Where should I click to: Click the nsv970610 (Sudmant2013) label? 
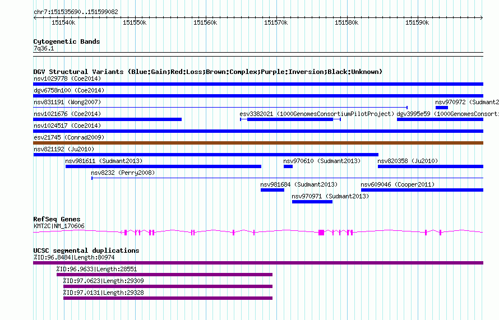click(x=322, y=161)
